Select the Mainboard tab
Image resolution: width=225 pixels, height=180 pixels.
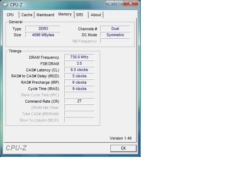(45, 15)
